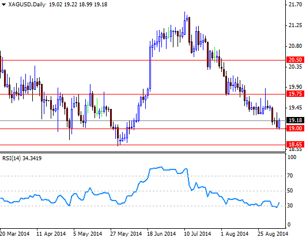
Task: Click the 18 Jun 2014 date marker
Action: pyautogui.click(x=162, y=233)
